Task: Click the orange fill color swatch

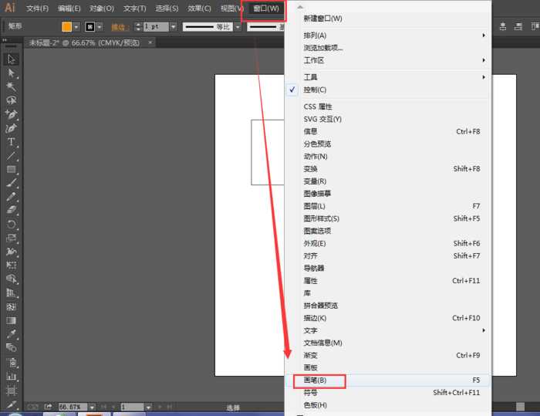Action: click(67, 26)
